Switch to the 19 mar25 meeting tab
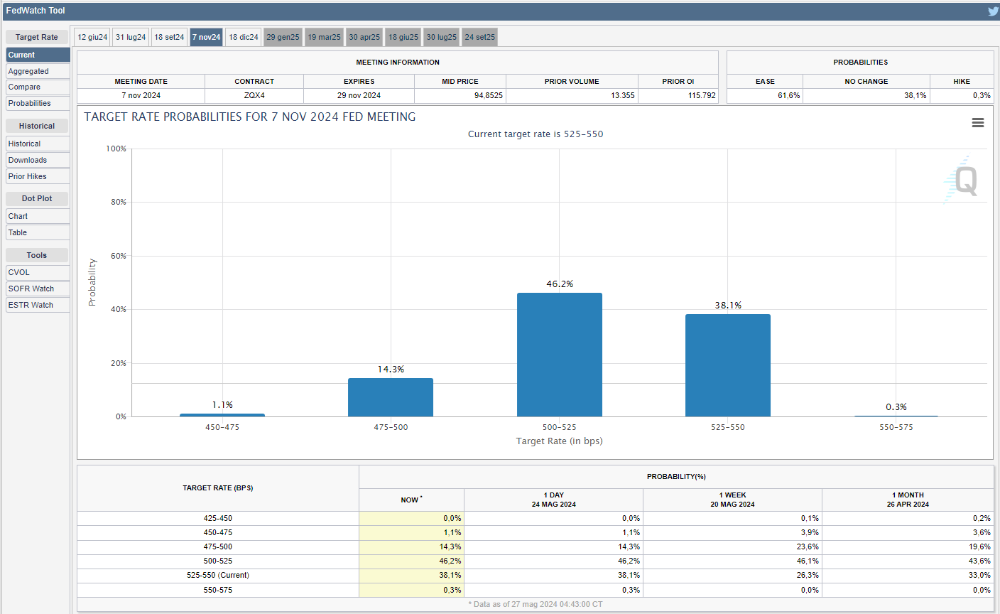Image resolution: width=1000 pixels, height=614 pixels. (324, 37)
